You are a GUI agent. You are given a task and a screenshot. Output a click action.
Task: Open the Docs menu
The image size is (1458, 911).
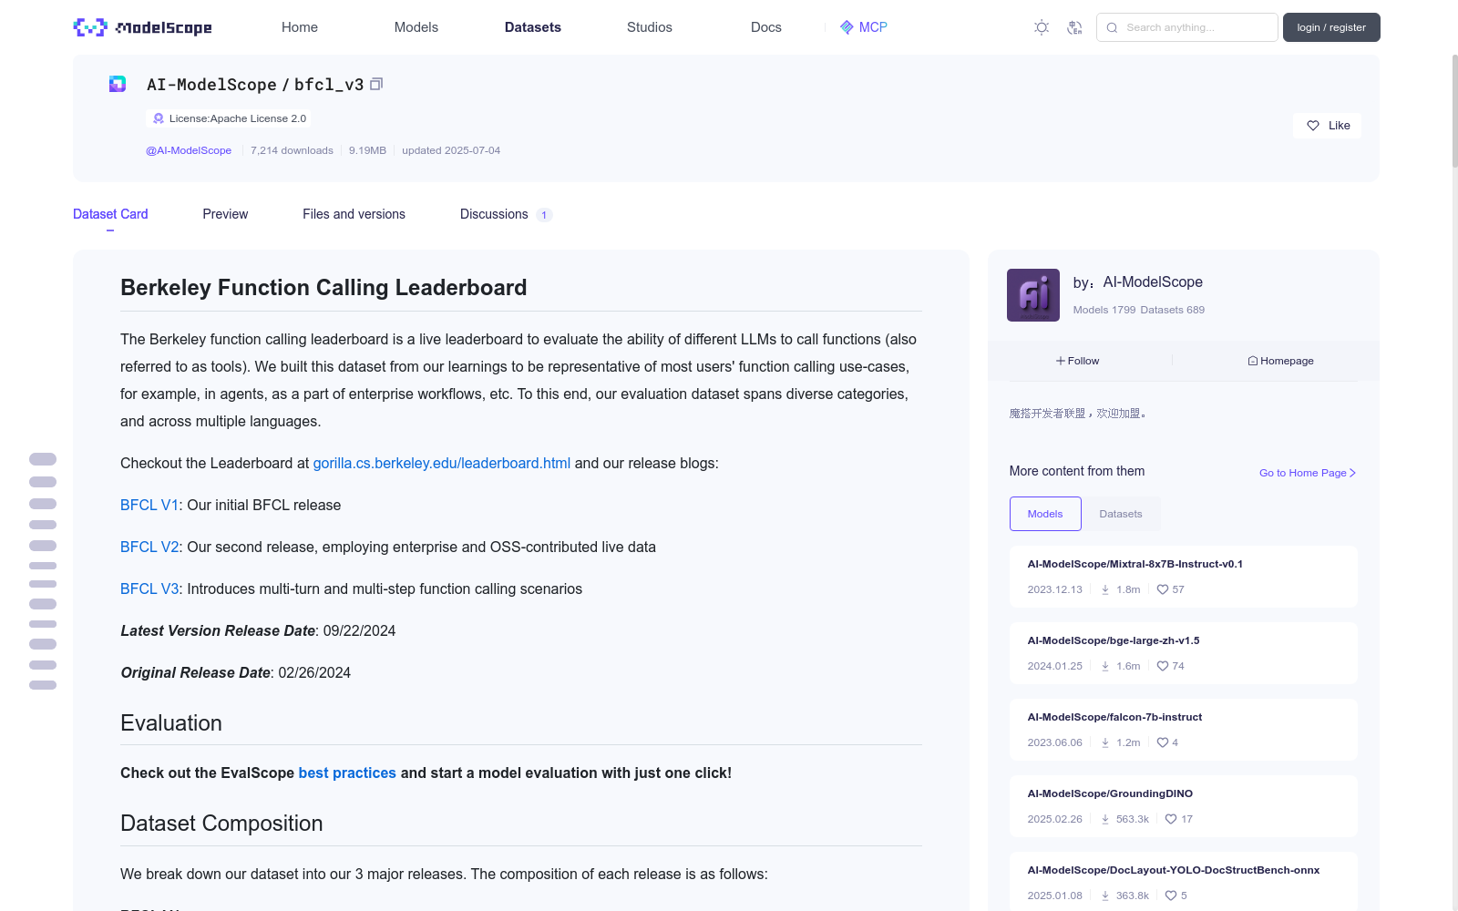pos(766,27)
